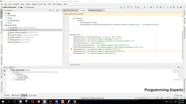
Task: Open the Refactor menu
Action: coord(35,4)
